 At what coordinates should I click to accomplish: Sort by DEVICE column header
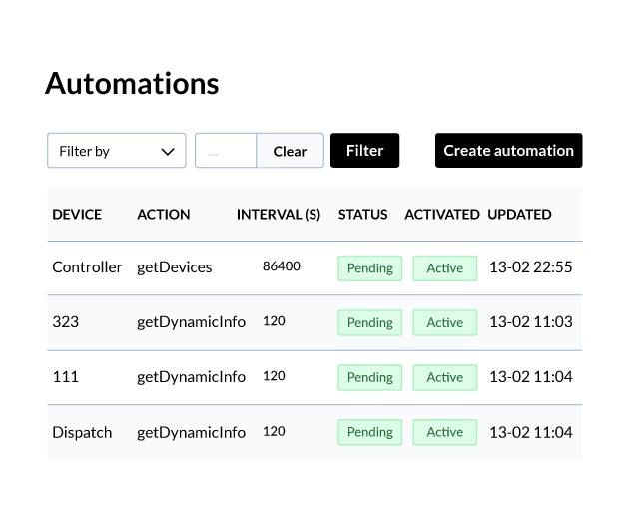click(77, 214)
